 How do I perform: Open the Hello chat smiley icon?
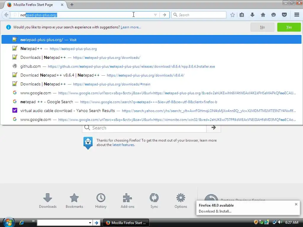tap(273, 15)
